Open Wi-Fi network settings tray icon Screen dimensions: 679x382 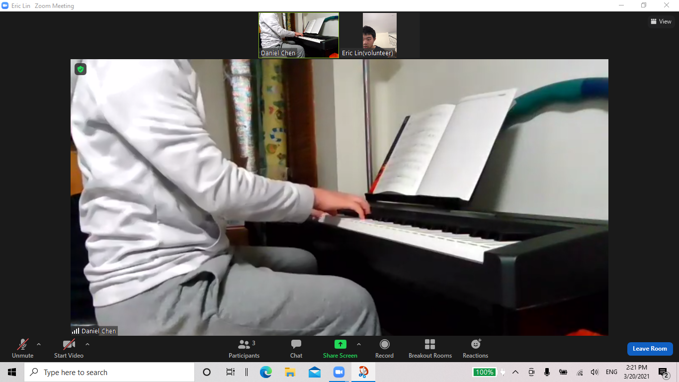coord(580,372)
